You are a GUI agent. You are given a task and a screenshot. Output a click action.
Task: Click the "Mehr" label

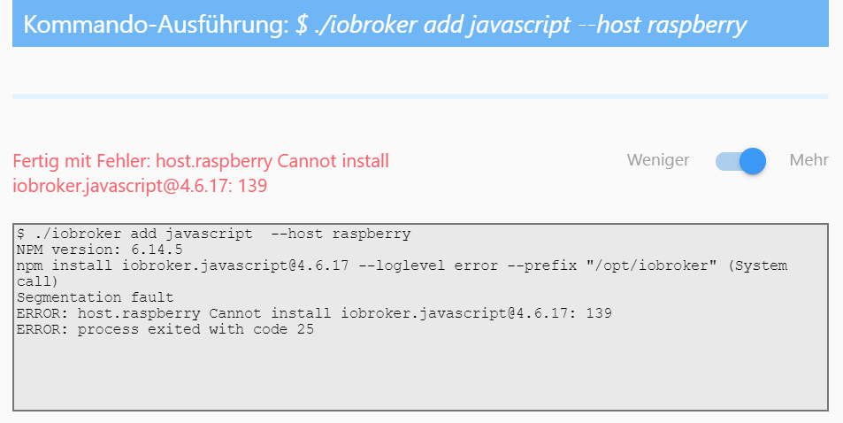[x=809, y=160]
